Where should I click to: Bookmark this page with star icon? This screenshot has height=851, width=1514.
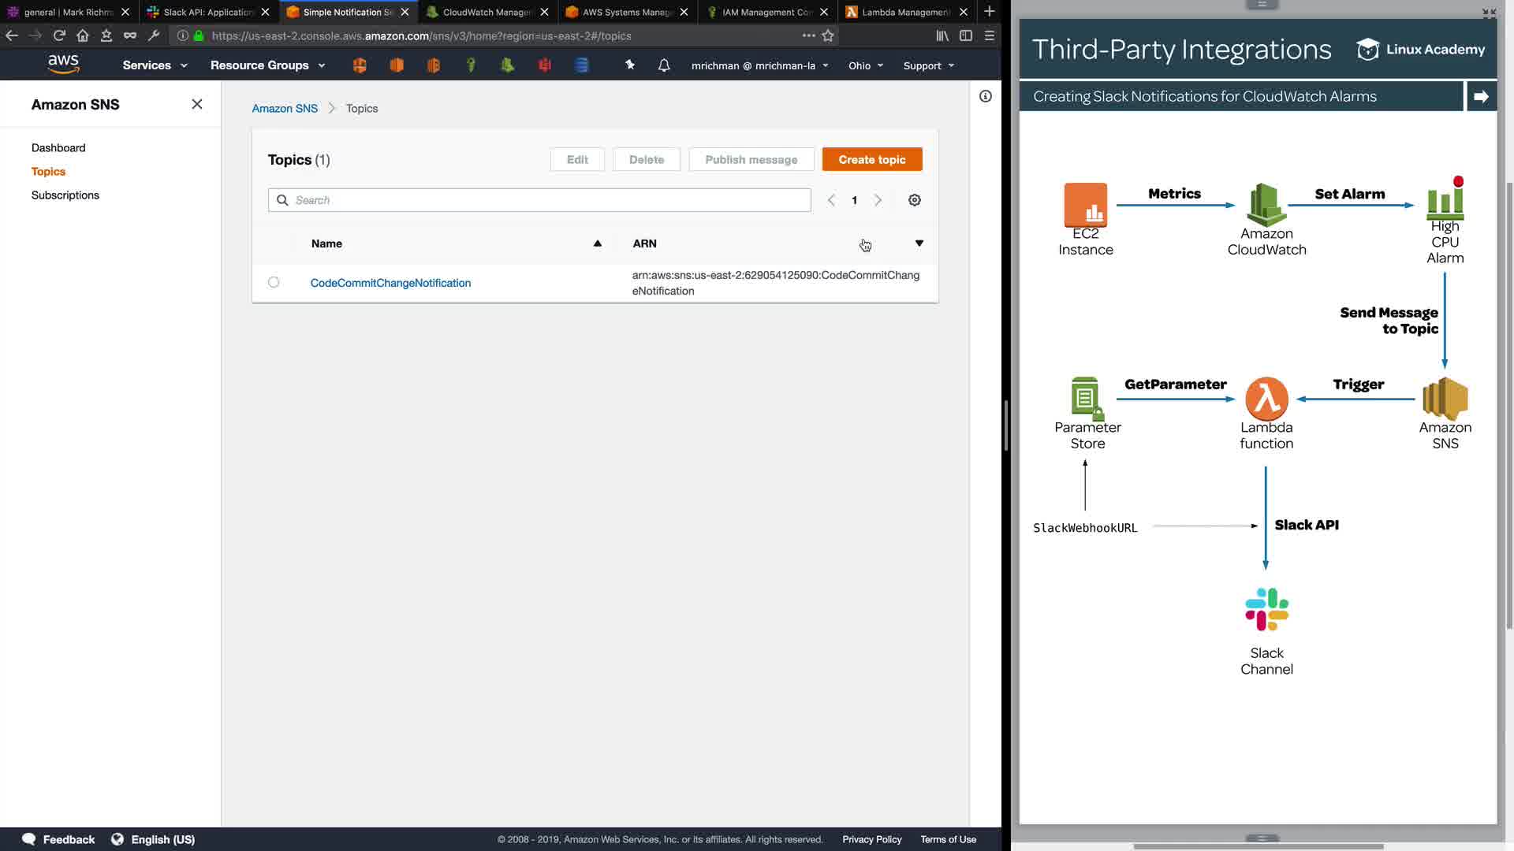pyautogui.click(x=828, y=35)
